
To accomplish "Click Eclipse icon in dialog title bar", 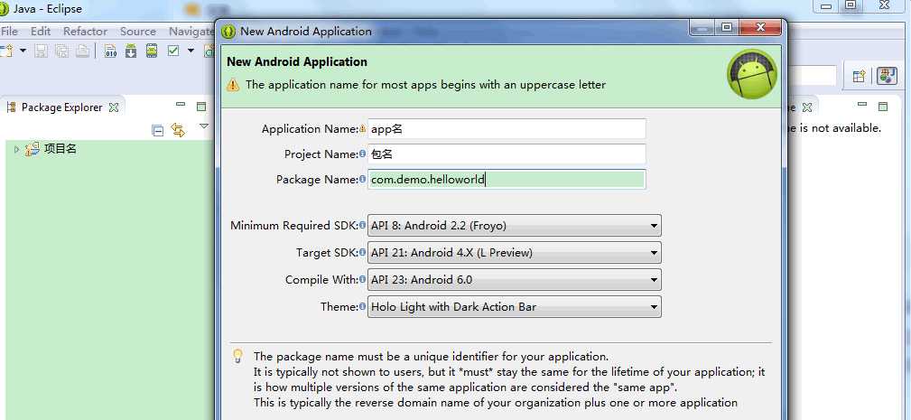I will click(229, 32).
